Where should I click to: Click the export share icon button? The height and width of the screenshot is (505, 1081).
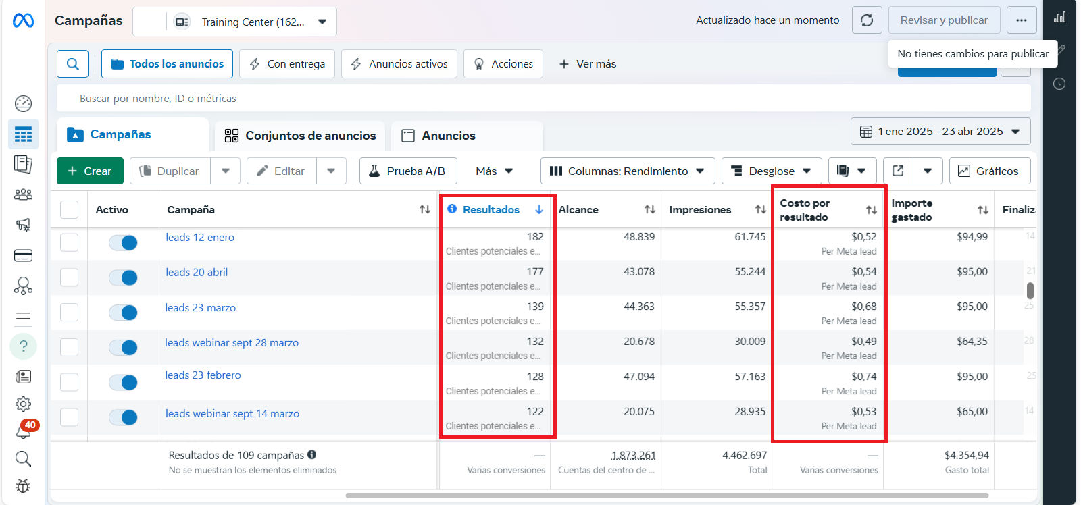click(898, 171)
